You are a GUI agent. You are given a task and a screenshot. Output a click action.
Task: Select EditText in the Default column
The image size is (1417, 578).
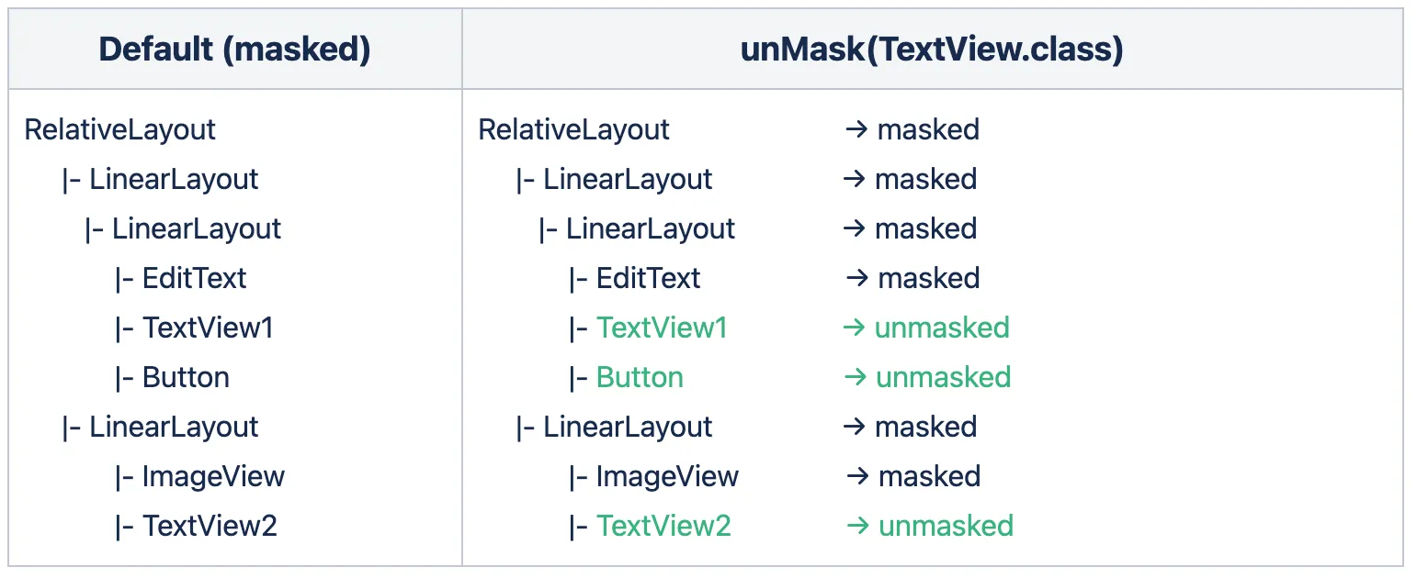point(194,278)
